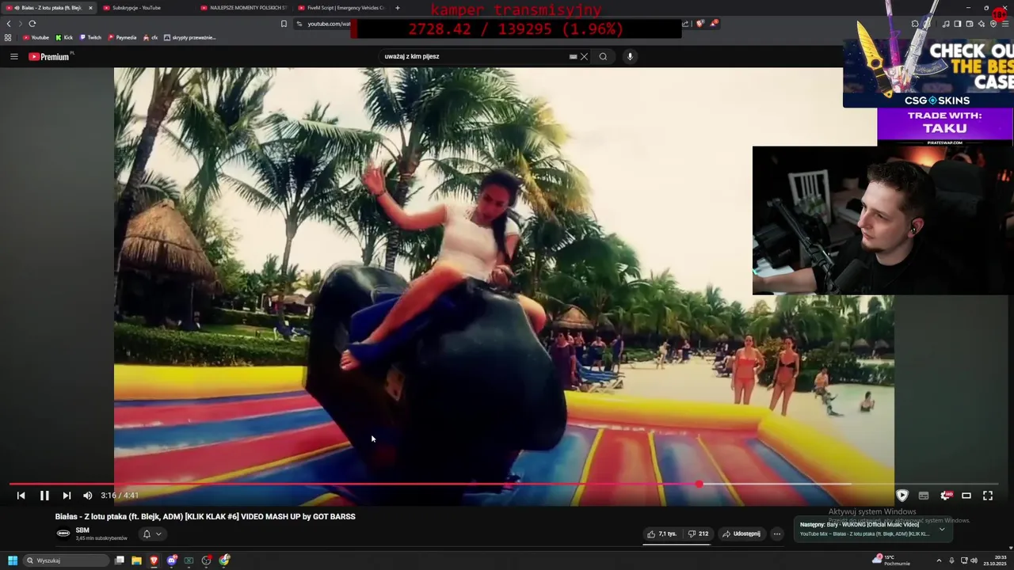Open the on-screen keyboard icon in search
Image resolution: width=1014 pixels, height=570 pixels.
[573, 56]
